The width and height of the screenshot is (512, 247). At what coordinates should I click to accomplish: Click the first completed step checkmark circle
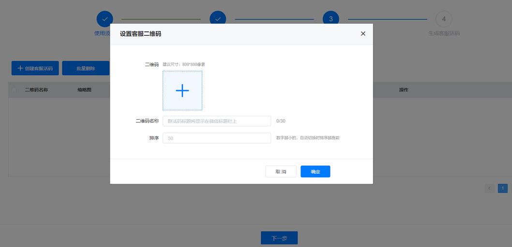105,19
